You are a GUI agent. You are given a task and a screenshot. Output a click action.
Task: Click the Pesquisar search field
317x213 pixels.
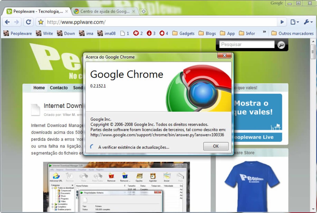247,44
